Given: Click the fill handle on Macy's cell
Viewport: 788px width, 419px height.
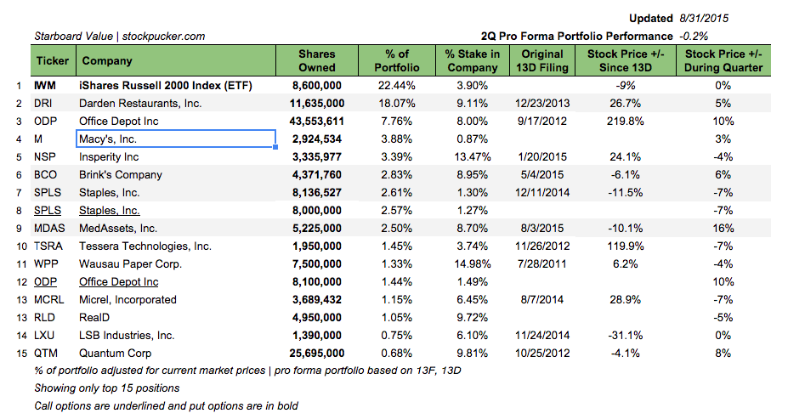Looking at the screenshot, I should (275, 147).
